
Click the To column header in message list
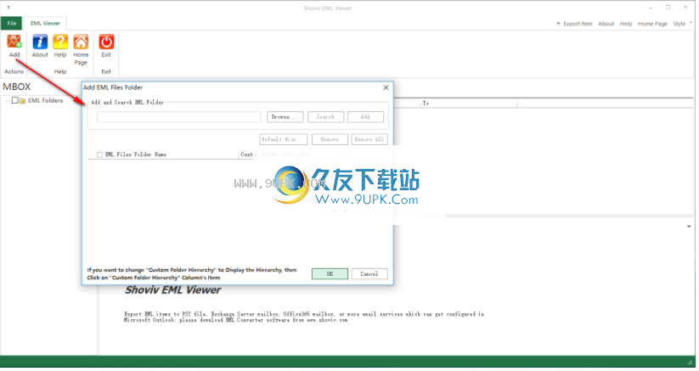(x=469, y=104)
